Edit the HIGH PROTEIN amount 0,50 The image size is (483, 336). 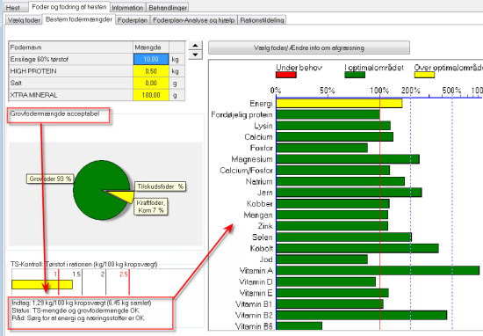[151, 71]
